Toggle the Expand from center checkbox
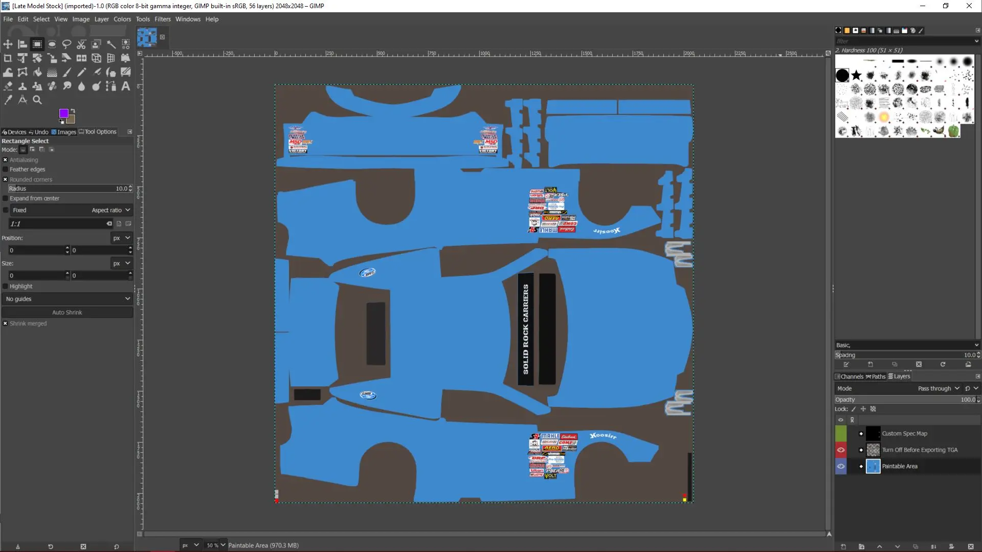This screenshot has height=552, width=982. 6,198
